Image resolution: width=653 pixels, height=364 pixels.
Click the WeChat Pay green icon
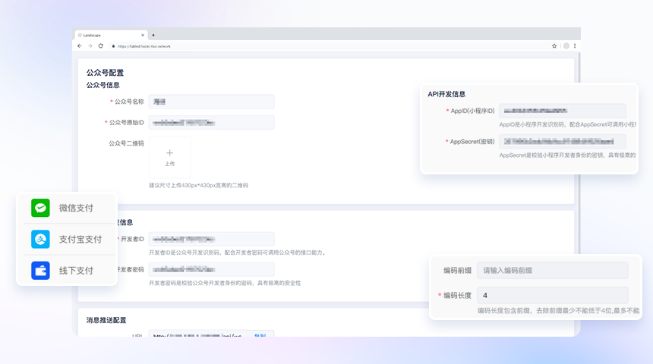pos(40,208)
